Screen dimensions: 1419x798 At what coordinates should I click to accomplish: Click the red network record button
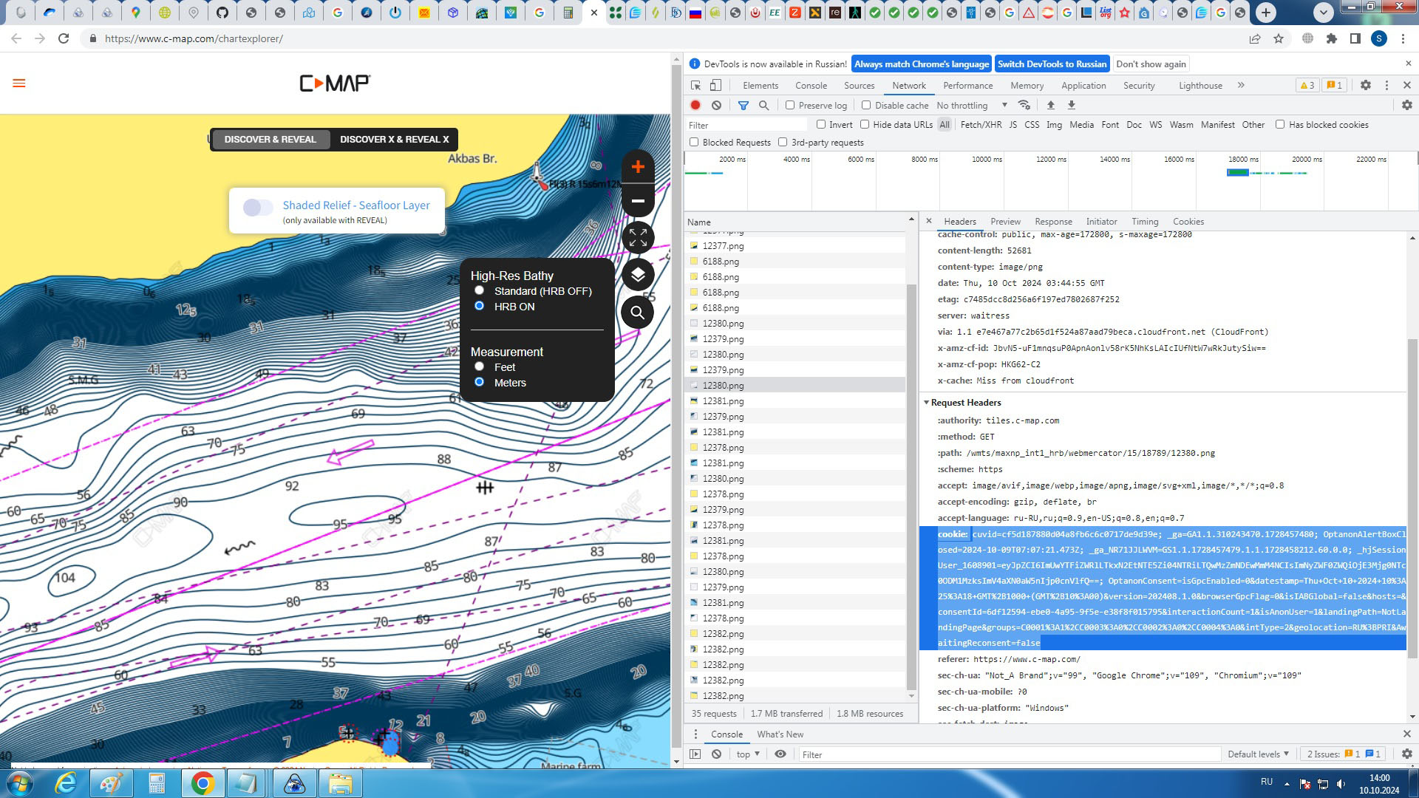(x=695, y=106)
